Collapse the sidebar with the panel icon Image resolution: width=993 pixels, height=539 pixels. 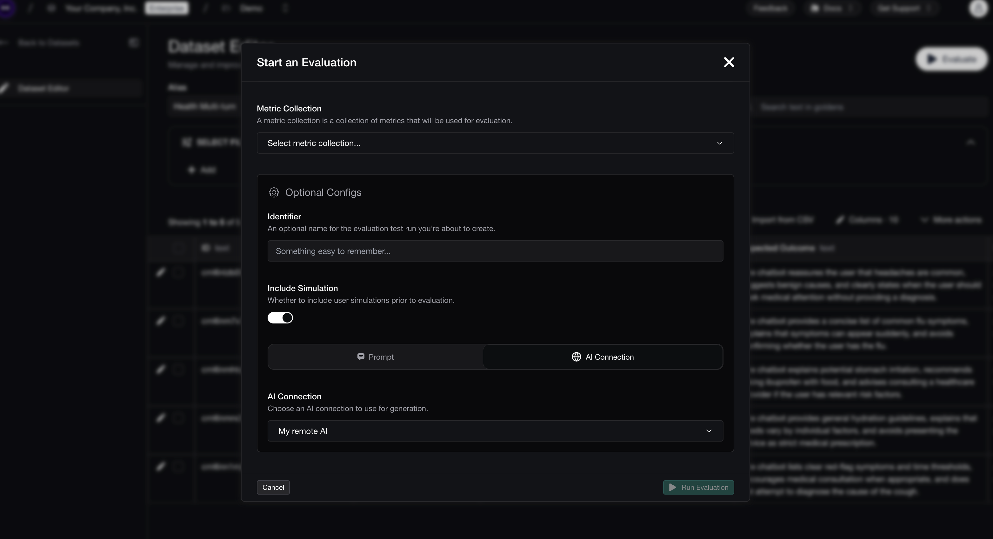coord(133,43)
